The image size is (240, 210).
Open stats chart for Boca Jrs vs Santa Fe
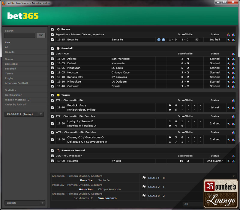(x=233, y=40)
